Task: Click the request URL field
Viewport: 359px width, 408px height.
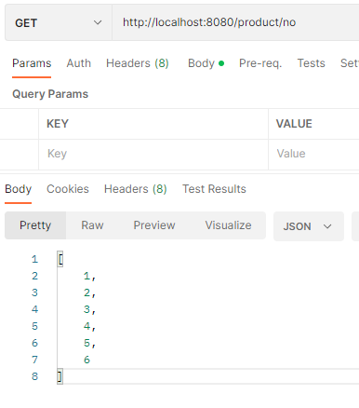Action: 235,22
